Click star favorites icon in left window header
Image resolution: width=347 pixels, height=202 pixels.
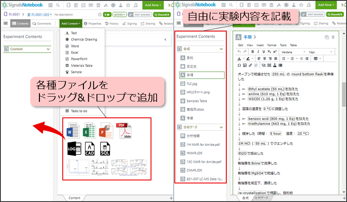128,5
